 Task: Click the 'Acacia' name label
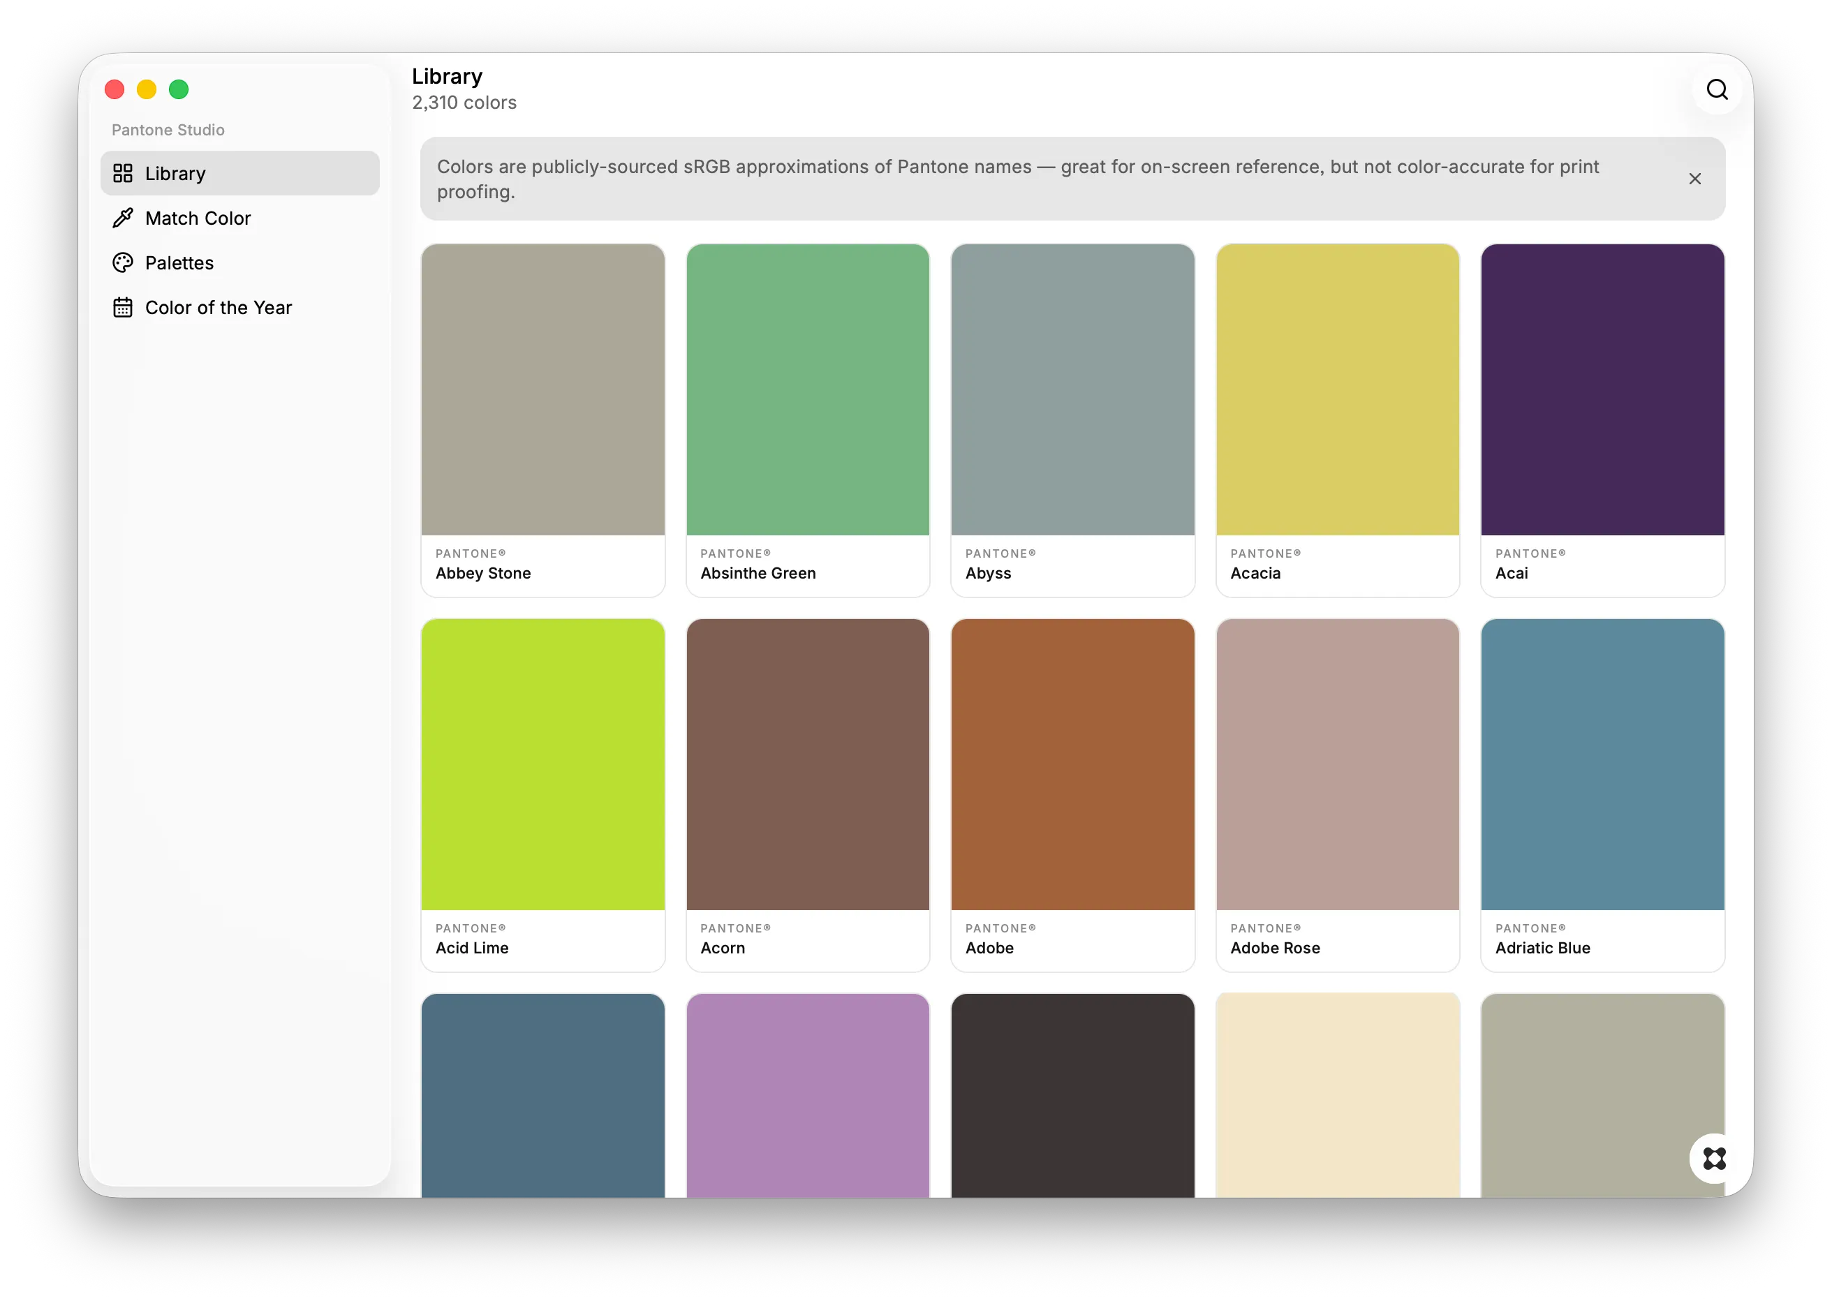click(1255, 573)
